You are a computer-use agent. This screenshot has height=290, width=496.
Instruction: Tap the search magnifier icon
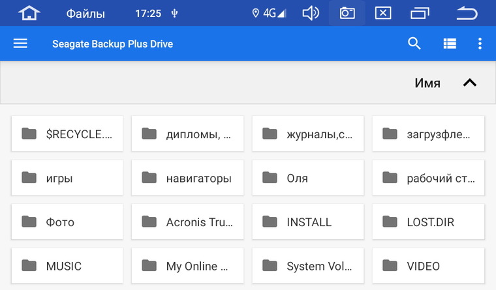tap(414, 44)
